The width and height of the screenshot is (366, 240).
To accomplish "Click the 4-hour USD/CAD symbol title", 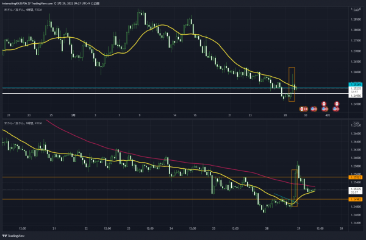I will tap(23, 10).
